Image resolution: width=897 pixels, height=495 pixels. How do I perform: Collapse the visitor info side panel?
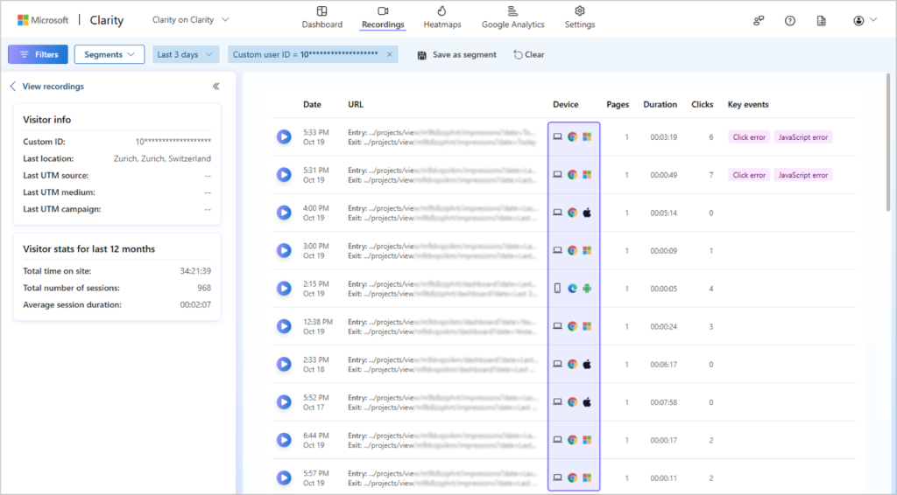tap(215, 87)
